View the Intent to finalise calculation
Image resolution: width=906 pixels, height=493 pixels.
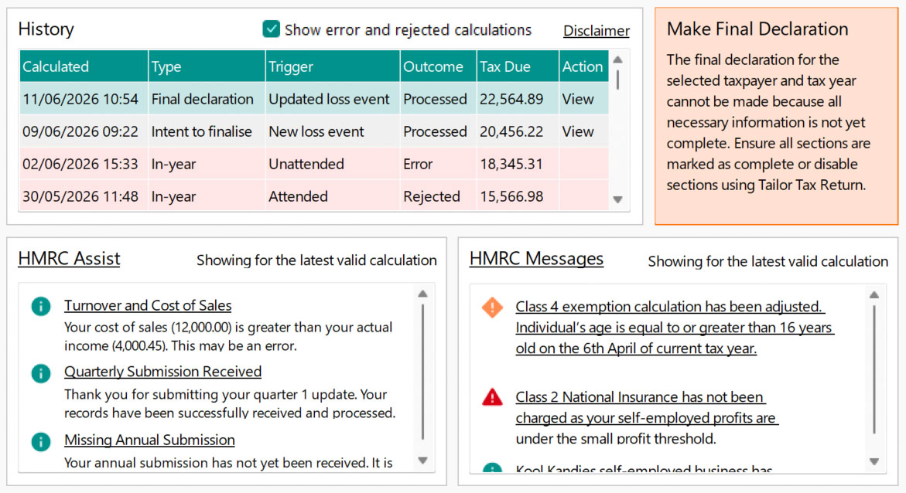[578, 131]
